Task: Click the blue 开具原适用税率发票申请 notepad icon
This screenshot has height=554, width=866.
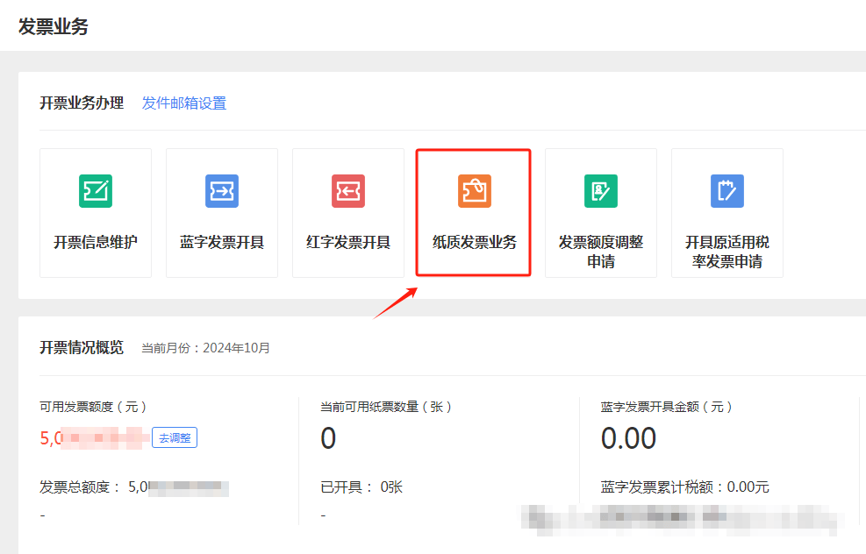Action: 727,190
